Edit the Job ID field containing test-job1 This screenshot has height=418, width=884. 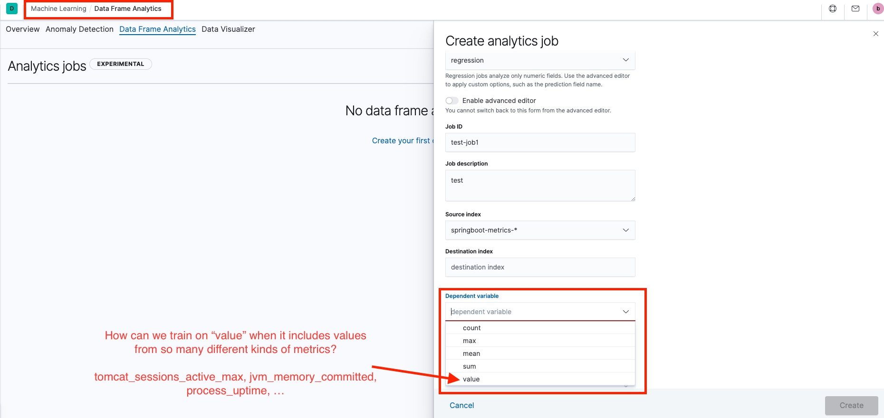(540, 142)
